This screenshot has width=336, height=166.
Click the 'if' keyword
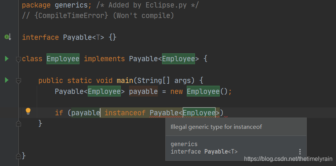tap(59, 113)
